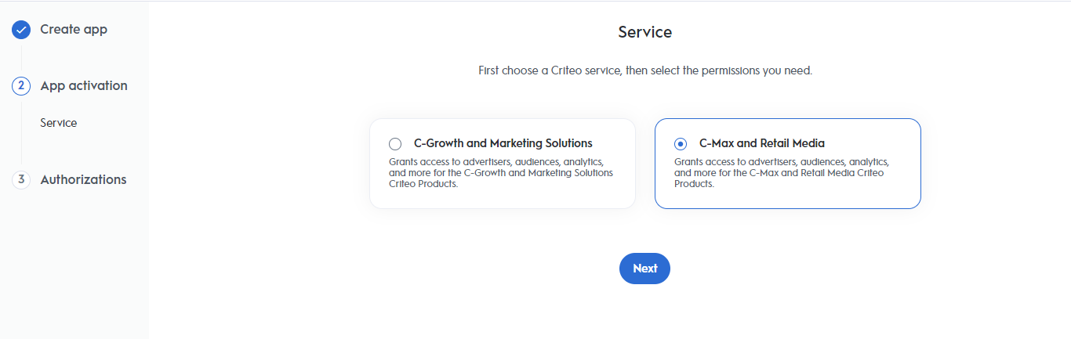Toggle the C-Max and Retail Media radio button

681,144
